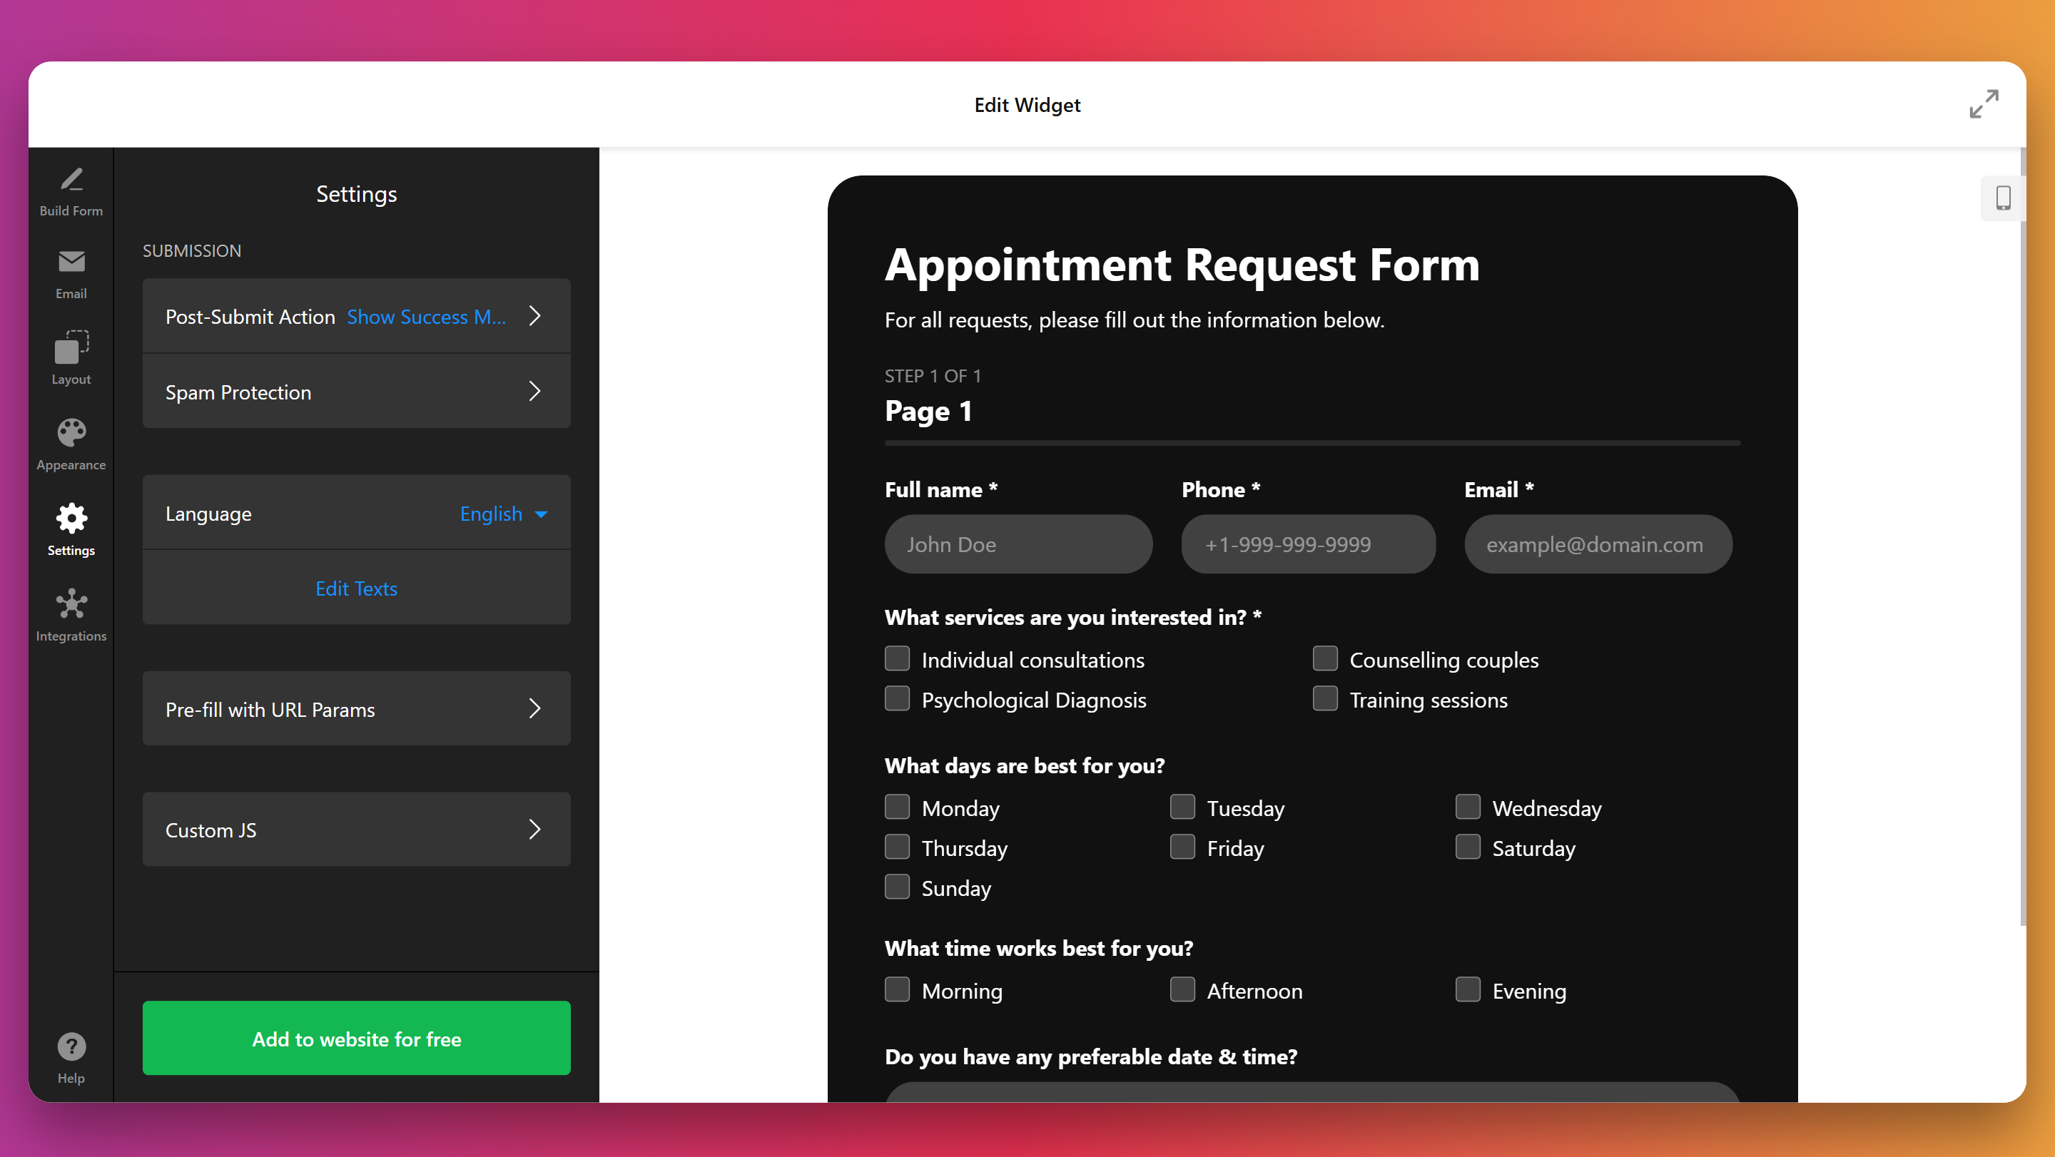Open the Post-Submit Action settings
This screenshot has height=1157, width=2055.
356,316
